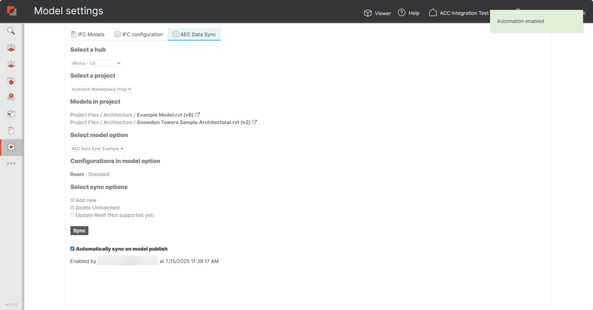
Task: Click the search magnifier icon in sidebar
Action: pyautogui.click(x=11, y=31)
